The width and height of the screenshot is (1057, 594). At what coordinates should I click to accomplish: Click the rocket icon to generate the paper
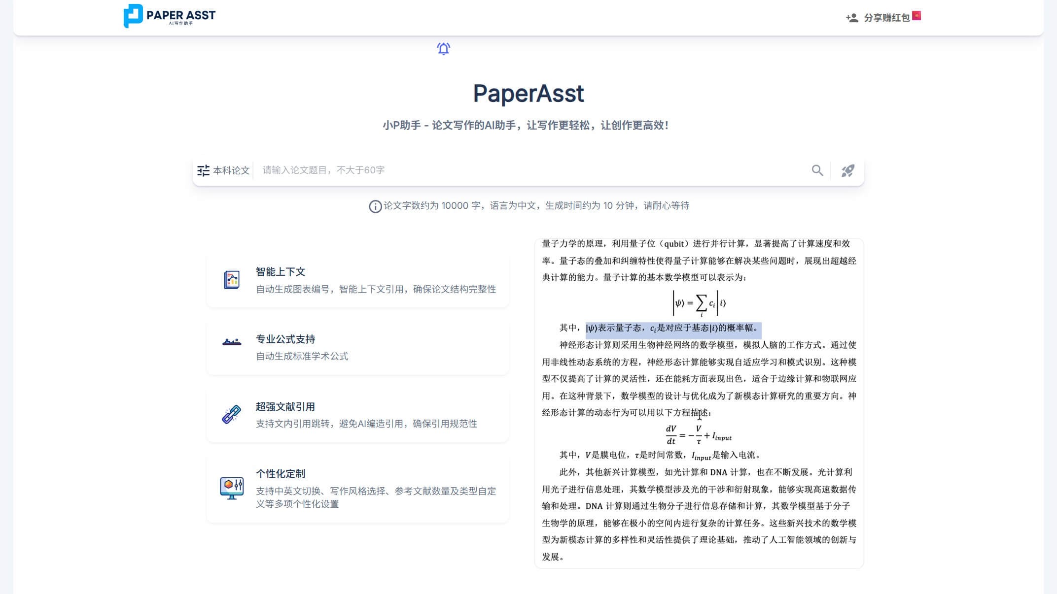tap(848, 170)
